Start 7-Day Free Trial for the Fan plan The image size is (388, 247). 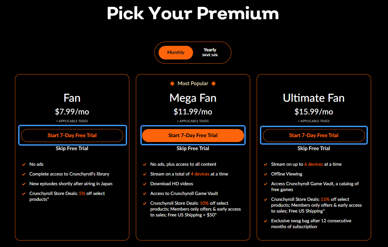(x=72, y=135)
